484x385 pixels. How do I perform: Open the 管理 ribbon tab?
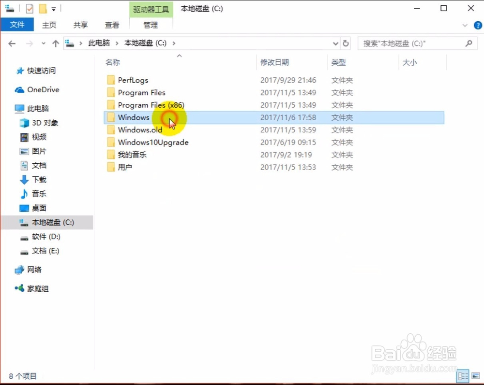coord(151,25)
